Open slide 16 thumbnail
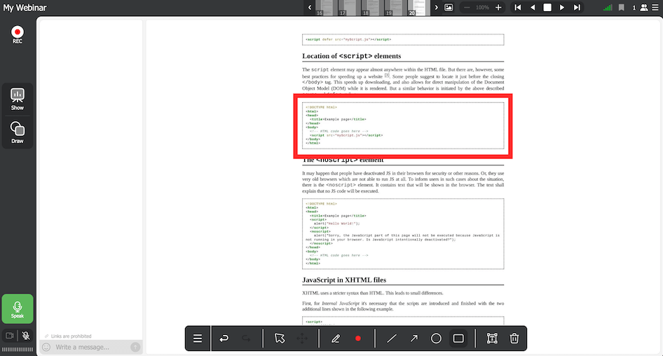 pyautogui.click(x=327, y=8)
